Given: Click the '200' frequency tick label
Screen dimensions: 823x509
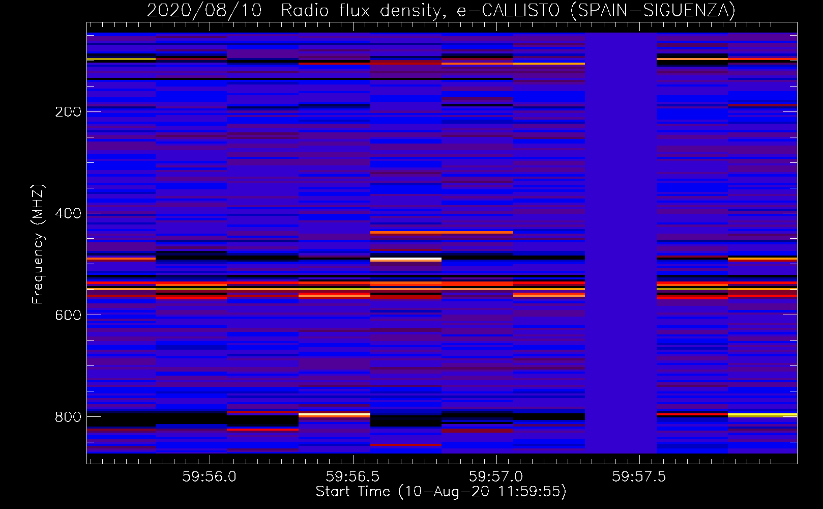Looking at the screenshot, I should click(68, 111).
